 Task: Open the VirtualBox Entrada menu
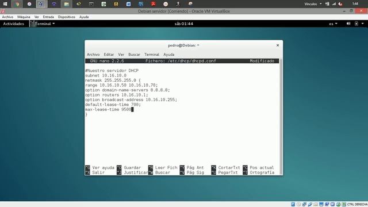[48, 17]
